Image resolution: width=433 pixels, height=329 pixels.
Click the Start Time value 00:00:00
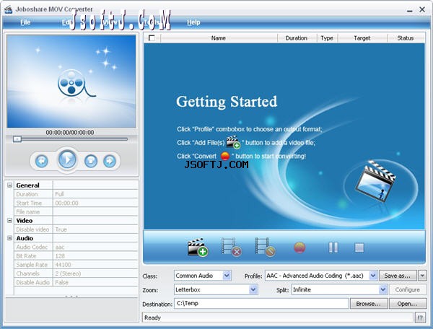(95, 203)
